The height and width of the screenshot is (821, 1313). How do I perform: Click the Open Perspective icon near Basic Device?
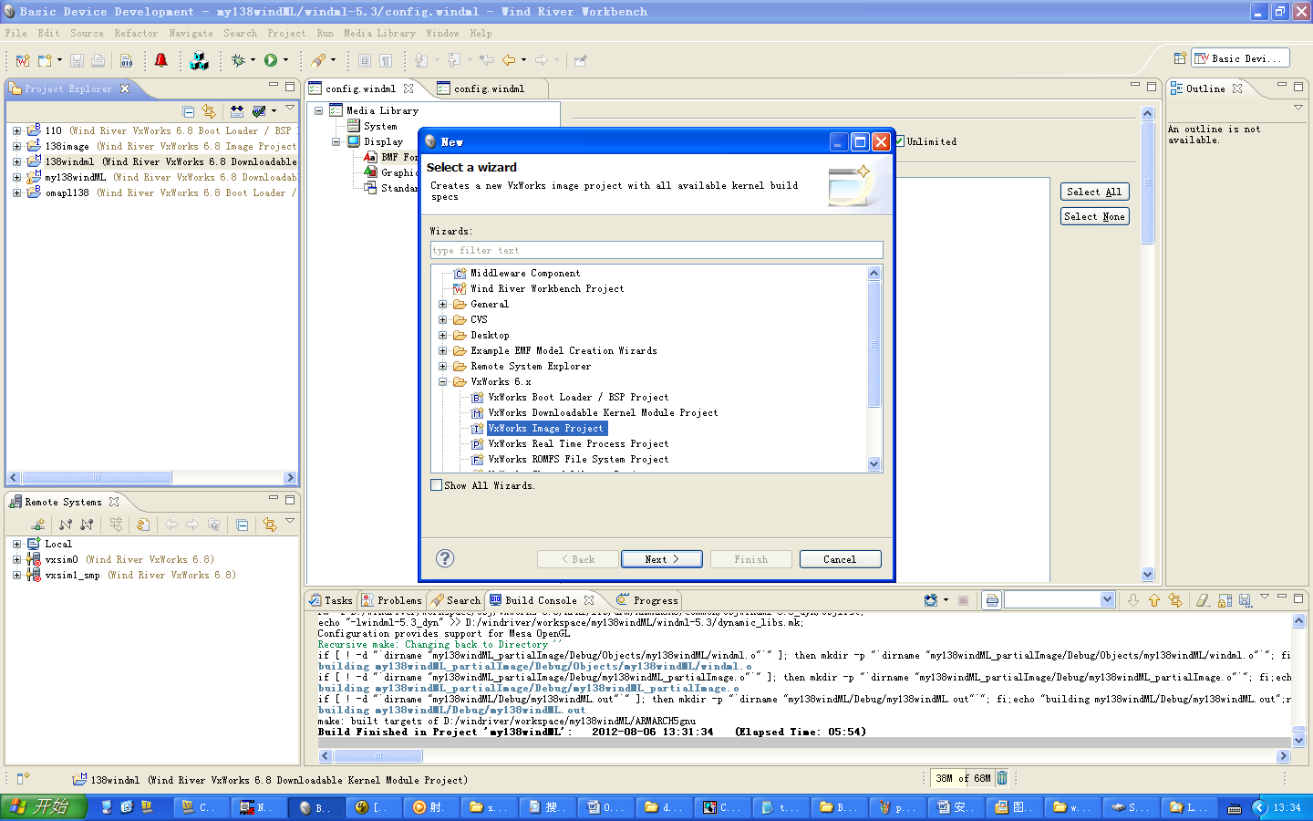pos(1180,58)
